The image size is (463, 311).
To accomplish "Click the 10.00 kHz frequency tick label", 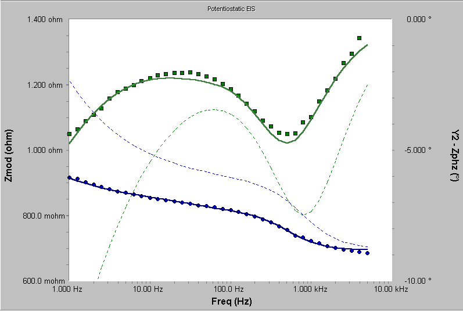I will pyautogui.click(x=390, y=289).
